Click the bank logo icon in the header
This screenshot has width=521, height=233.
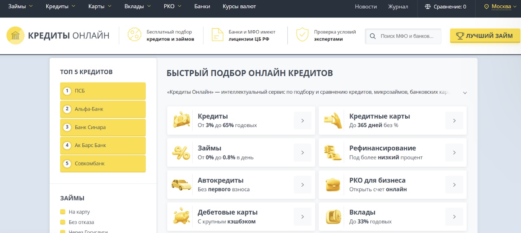16,35
